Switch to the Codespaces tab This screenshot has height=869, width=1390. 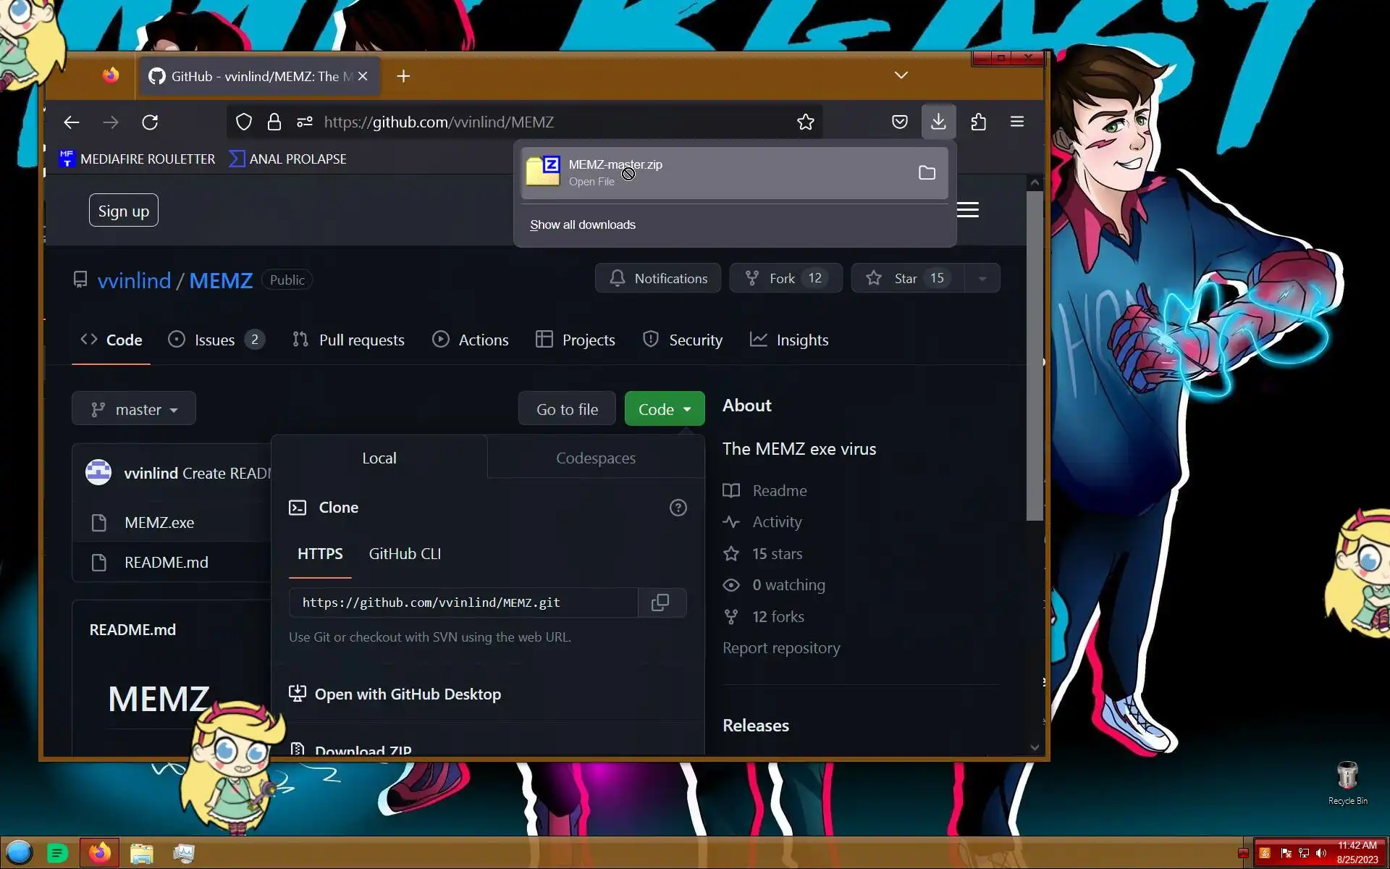tap(595, 458)
